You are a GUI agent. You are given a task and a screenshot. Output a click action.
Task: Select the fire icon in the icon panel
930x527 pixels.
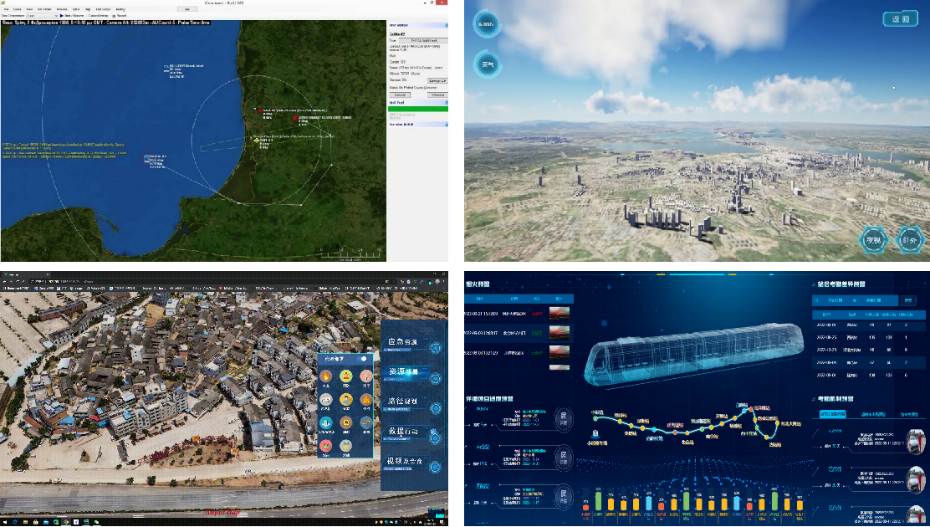coord(324,377)
